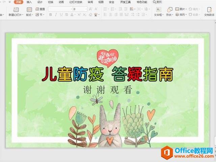
Task: Click the increase font size icon
Action: (90, 9)
